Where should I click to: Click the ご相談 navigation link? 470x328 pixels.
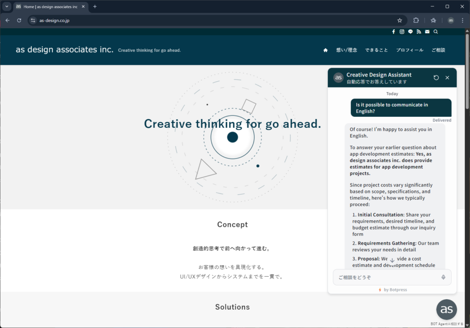[438, 50]
